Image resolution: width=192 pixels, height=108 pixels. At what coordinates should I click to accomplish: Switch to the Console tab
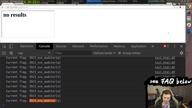44,46
